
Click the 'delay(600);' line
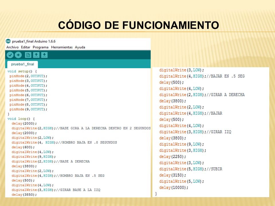tap(23, 147)
